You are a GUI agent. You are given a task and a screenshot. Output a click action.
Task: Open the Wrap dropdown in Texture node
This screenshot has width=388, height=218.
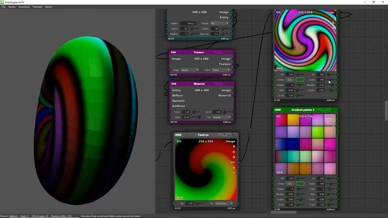[x=189, y=70]
